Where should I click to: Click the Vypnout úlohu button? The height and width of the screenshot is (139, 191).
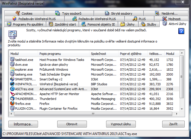[121, 124]
